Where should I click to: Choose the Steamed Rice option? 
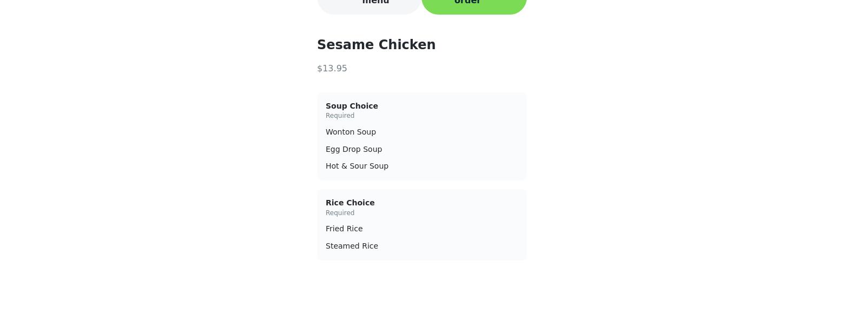coord(352,246)
